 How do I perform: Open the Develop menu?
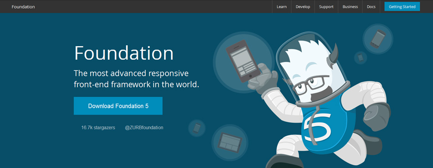tap(303, 7)
